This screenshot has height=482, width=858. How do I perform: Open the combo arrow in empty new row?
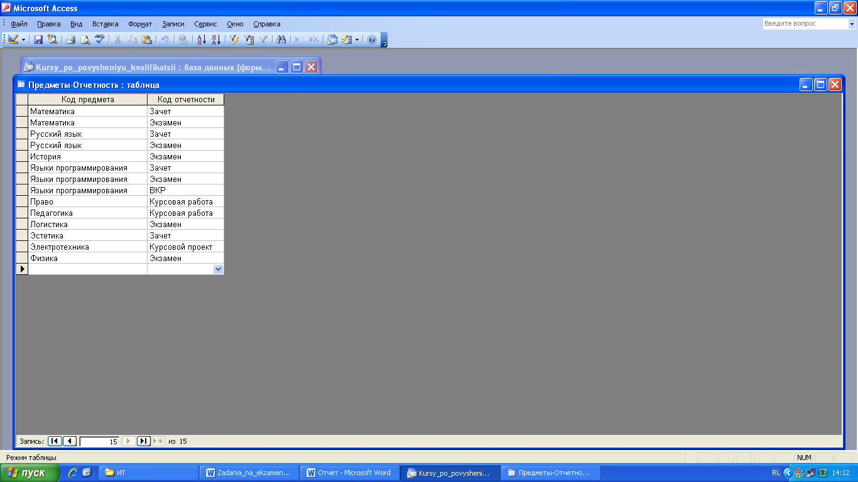[218, 269]
